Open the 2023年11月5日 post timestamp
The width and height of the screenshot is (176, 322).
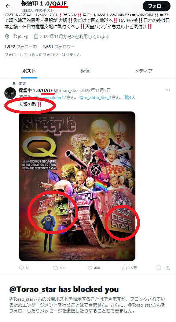pyautogui.click(x=96, y=90)
